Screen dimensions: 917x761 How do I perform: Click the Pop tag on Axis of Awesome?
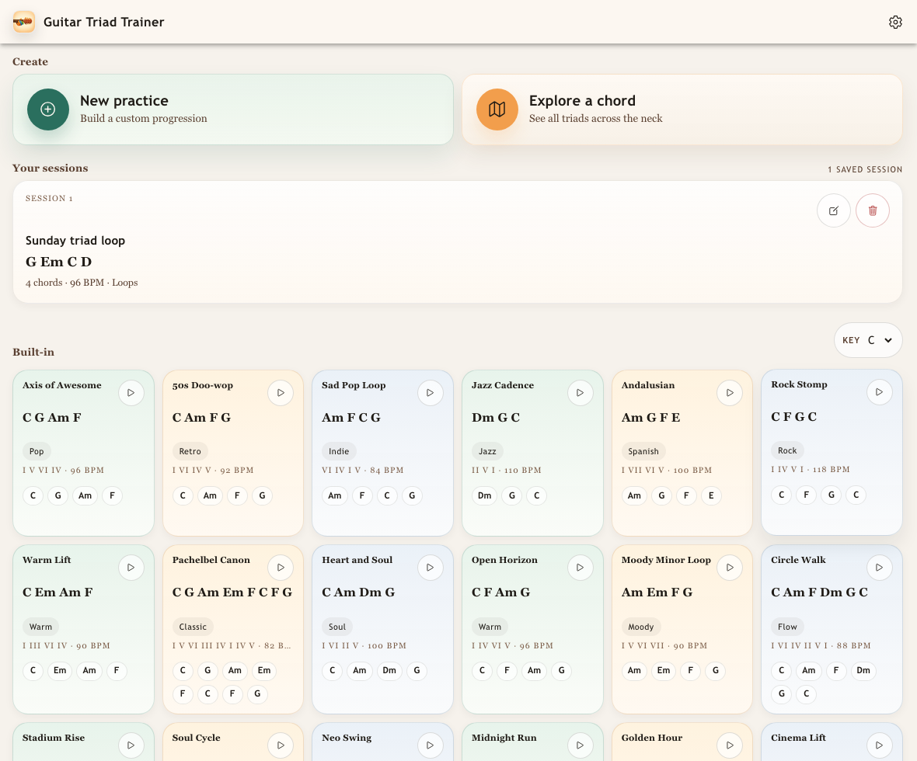tap(37, 451)
